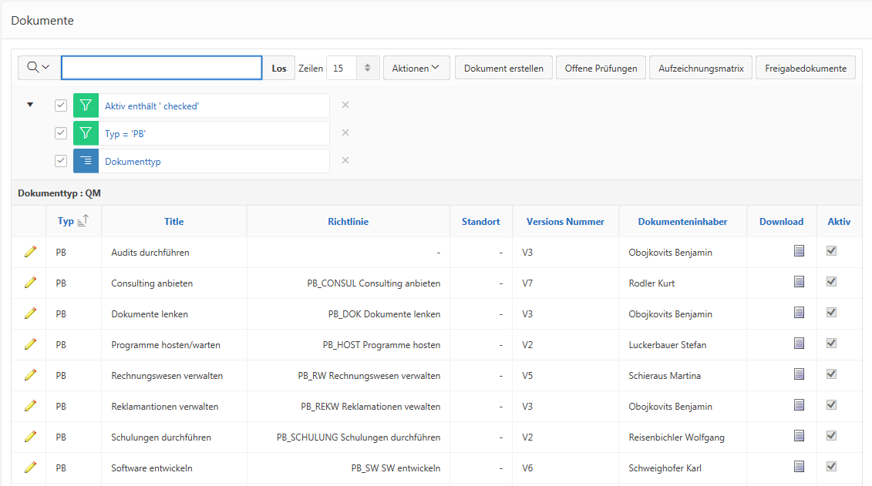
Task: Open the search column selector dropdown
Action: click(x=39, y=68)
